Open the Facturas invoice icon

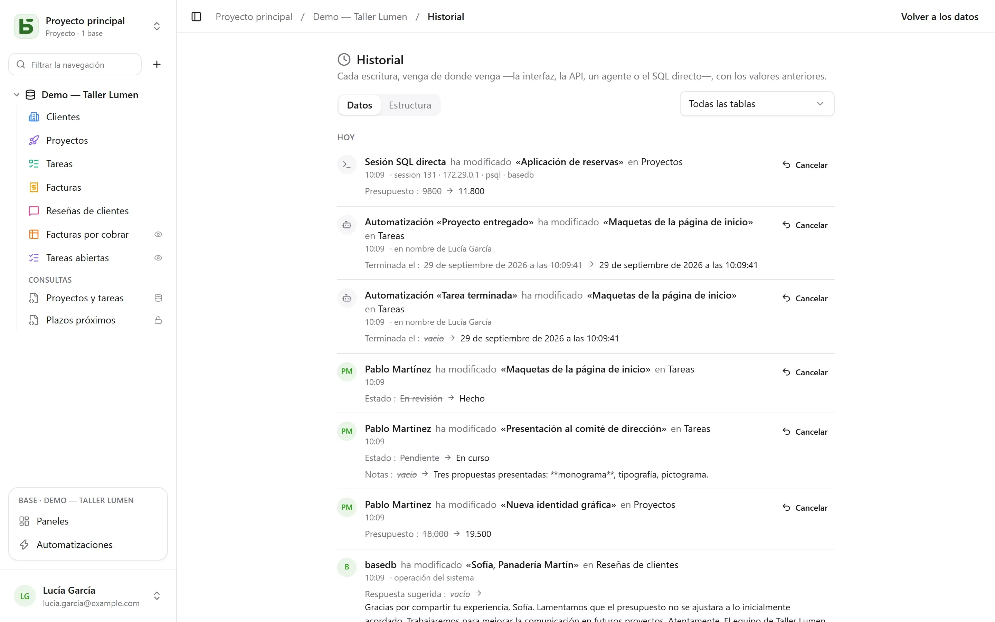[34, 187]
